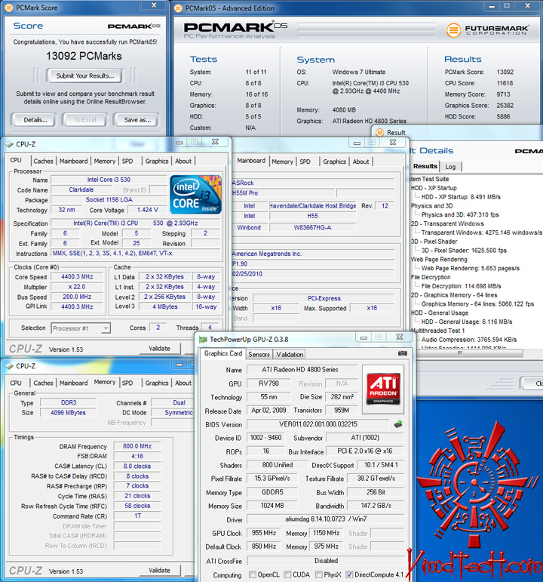Viewport: 543px width, 582px height.
Task: Switch to Sensors tab in GPU-Z
Action: pos(259,355)
